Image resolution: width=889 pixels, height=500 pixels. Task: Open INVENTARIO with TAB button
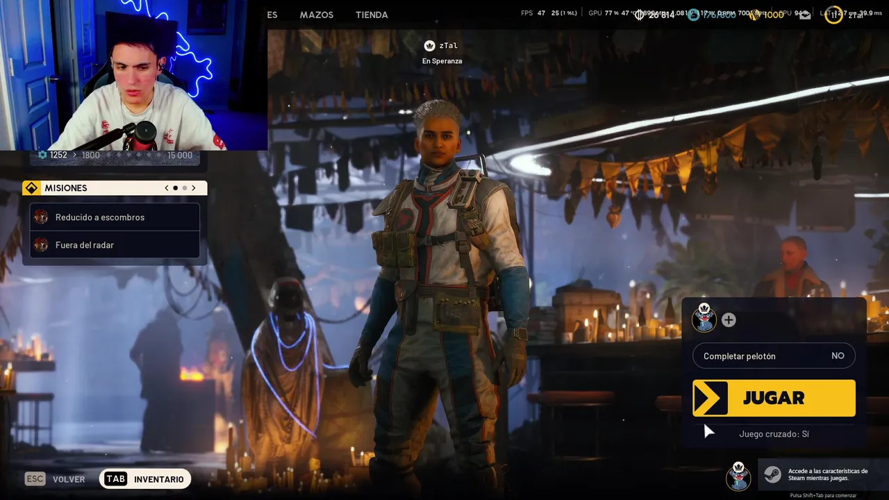[x=144, y=479]
